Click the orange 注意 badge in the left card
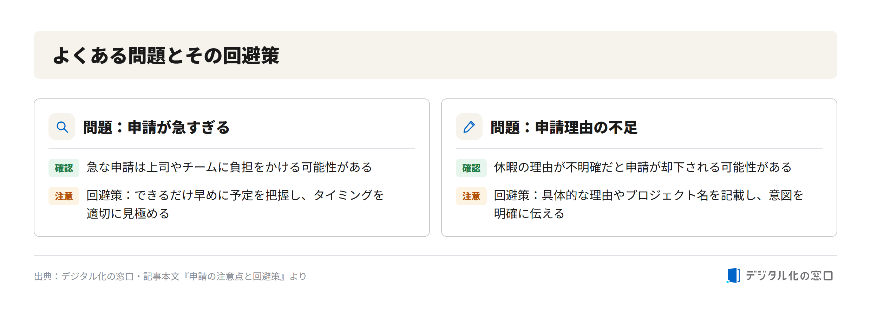 [x=64, y=196]
